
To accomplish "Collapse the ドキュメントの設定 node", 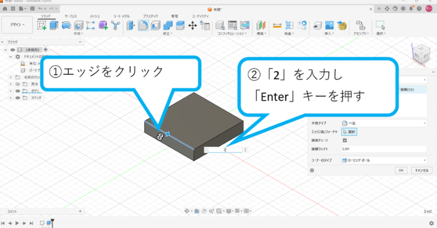I will point(11,57).
